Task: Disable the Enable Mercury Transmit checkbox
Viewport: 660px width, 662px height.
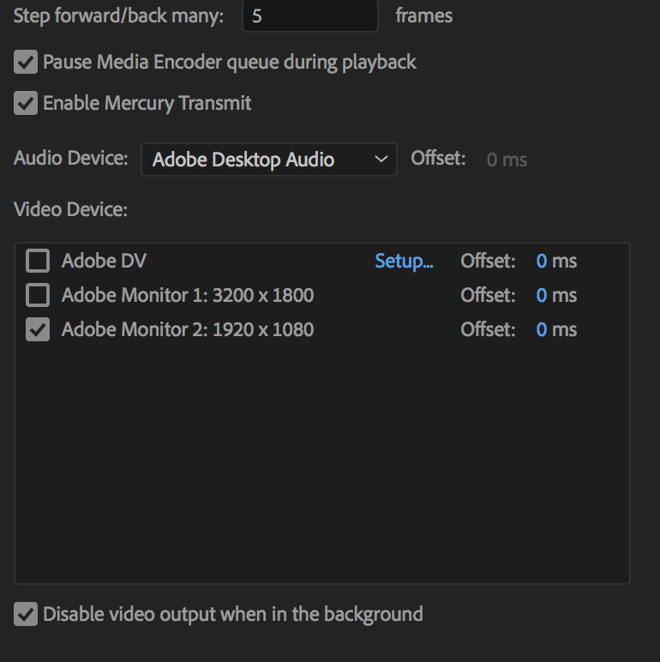Action: tap(26, 103)
